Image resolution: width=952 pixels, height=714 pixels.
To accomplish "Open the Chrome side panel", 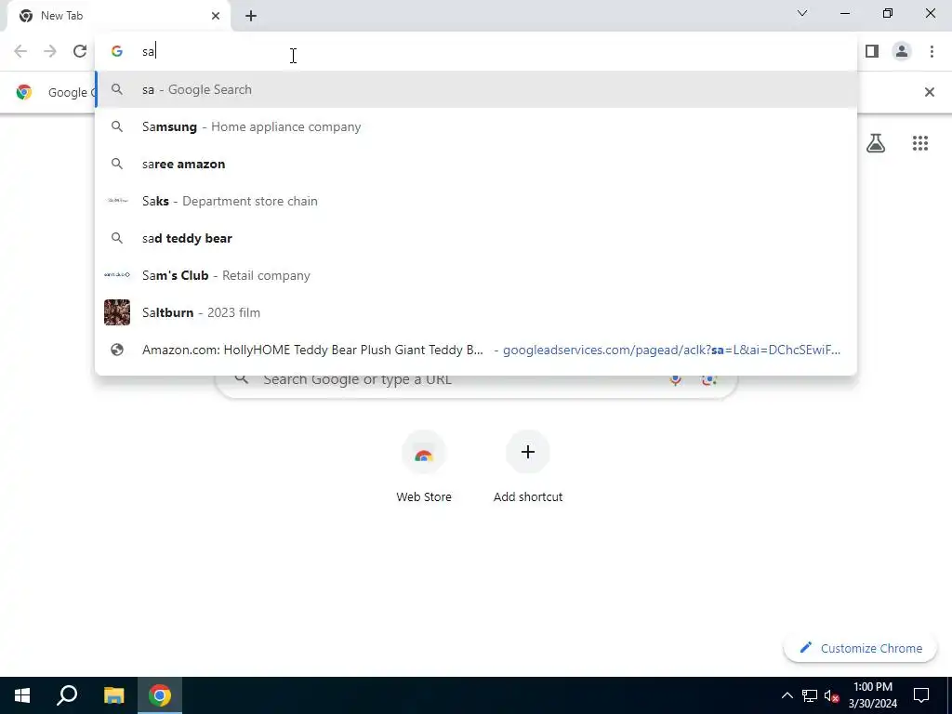I will pos(872,51).
